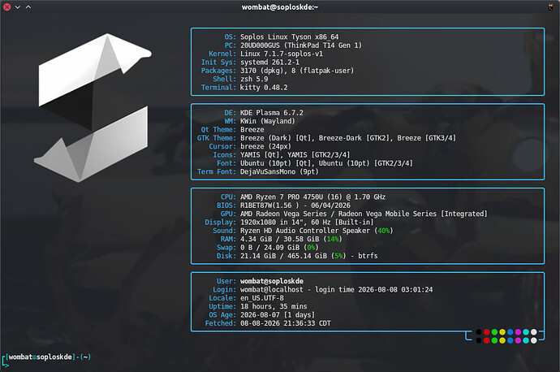Image resolution: width=560 pixels, height=372 pixels.
Task: Click the red dot in the upper palette row
Action: point(486,332)
